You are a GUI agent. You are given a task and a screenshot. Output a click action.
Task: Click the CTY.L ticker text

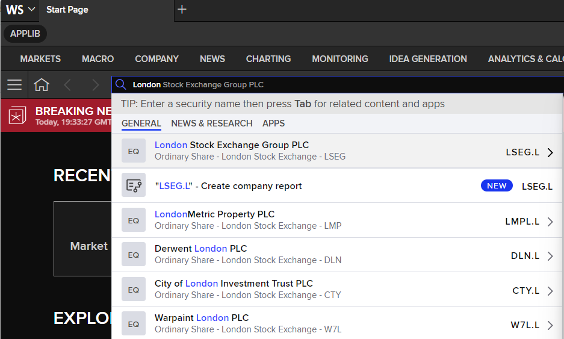tap(526, 291)
